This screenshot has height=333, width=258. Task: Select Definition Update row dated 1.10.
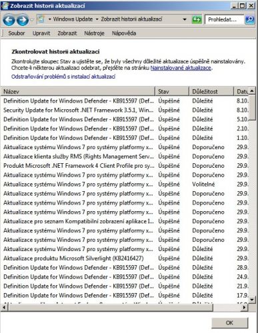[125, 138]
